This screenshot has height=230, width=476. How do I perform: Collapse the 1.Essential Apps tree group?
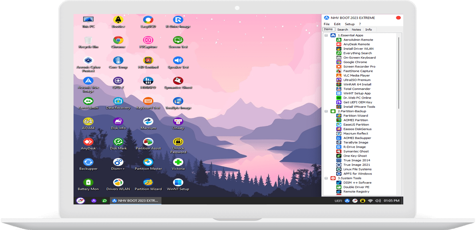click(x=326, y=35)
